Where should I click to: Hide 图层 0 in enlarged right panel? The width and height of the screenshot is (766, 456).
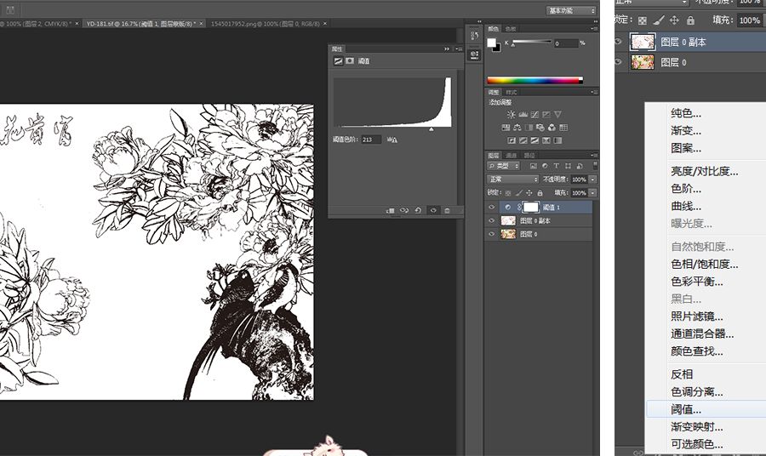(x=618, y=62)
